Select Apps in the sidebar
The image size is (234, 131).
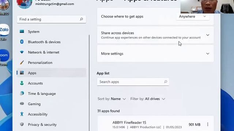(52, 73)
